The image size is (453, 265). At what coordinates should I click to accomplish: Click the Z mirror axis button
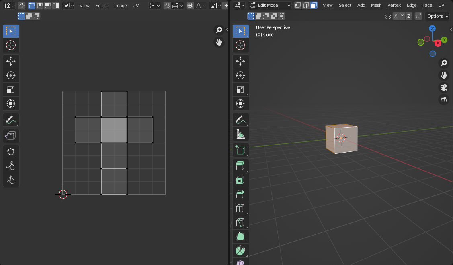tap(409, 16)
